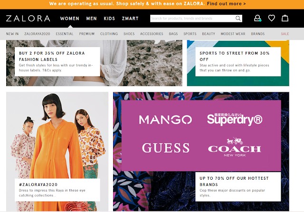Screen dimensions: 304x212
Task: Select the ZMART tab
Action: (x=130, y=19)
